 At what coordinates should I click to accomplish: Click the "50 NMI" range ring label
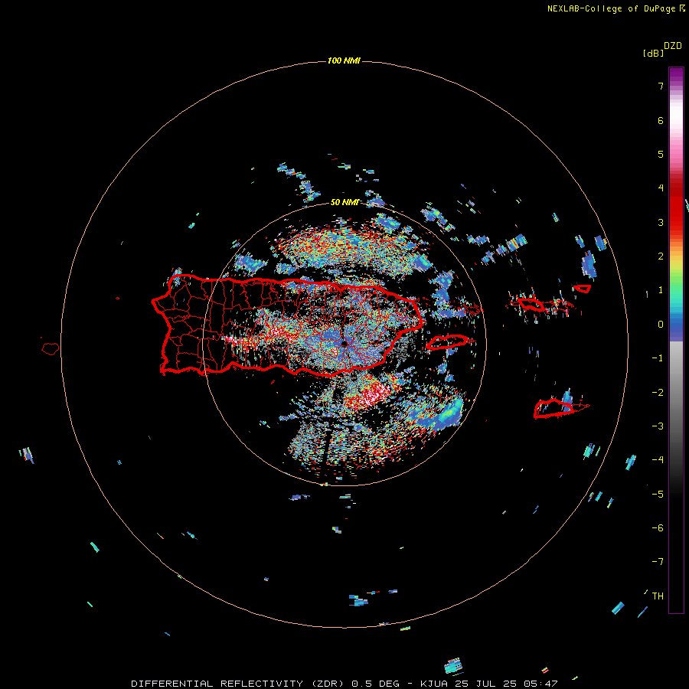point(344,202)
